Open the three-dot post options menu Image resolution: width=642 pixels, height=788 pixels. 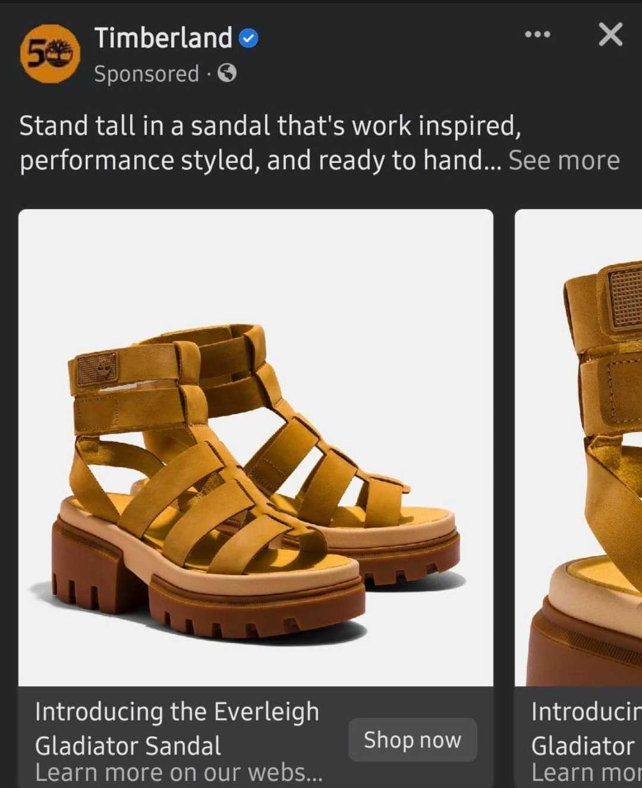coord(537,34)
